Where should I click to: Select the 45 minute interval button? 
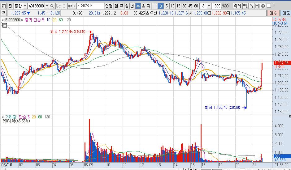click(190, 6)
